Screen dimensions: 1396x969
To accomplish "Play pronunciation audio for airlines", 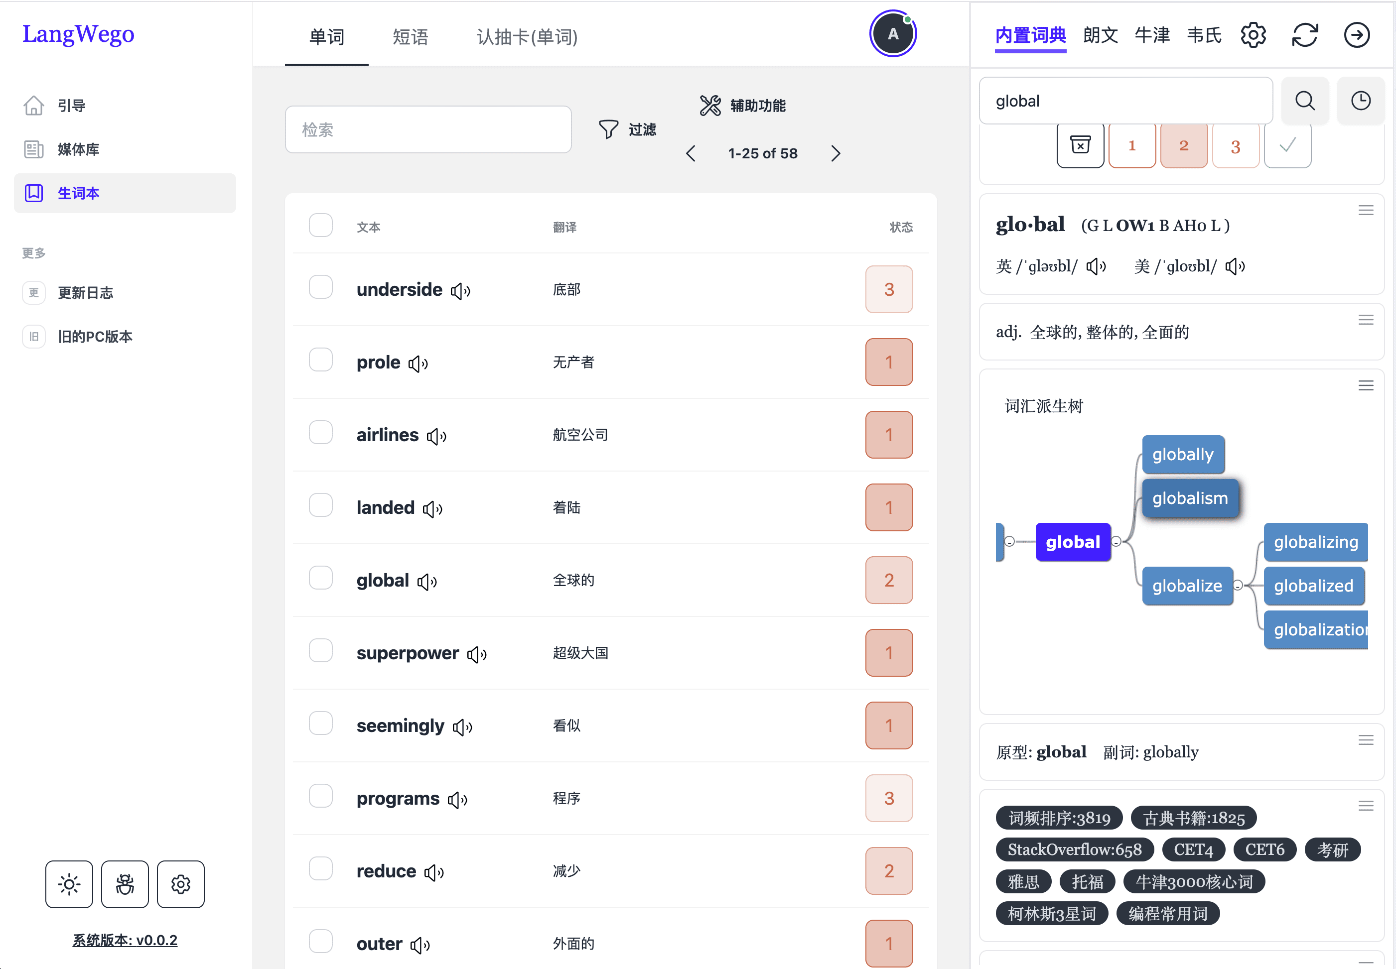I will 436,437.
